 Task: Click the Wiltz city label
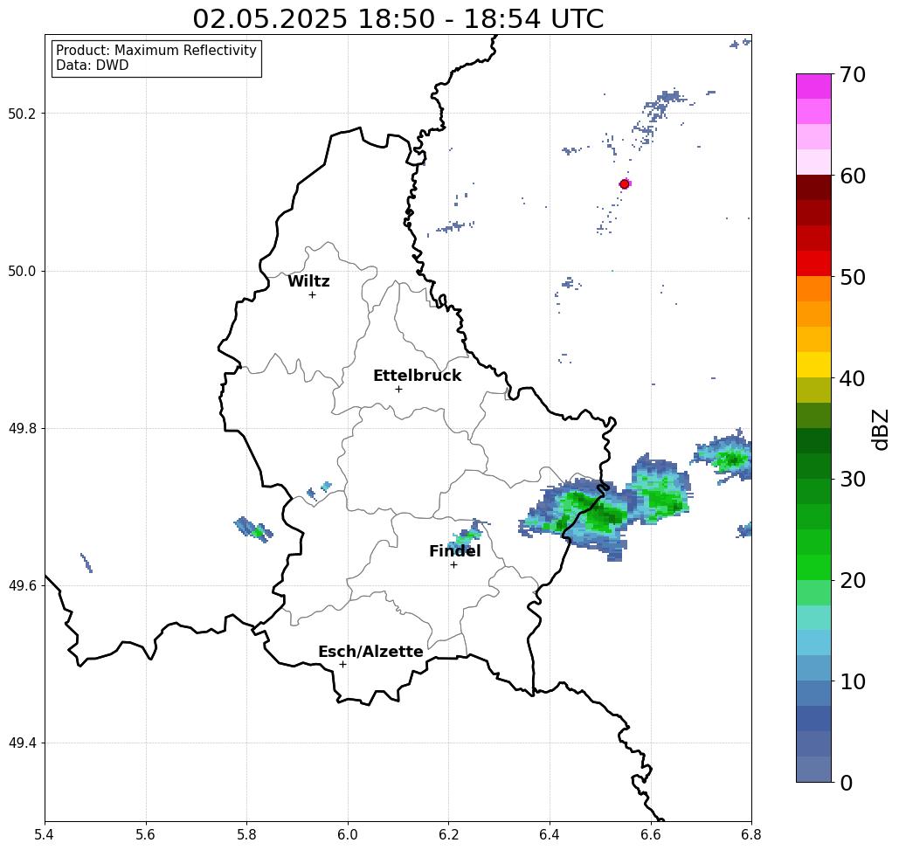308,281
